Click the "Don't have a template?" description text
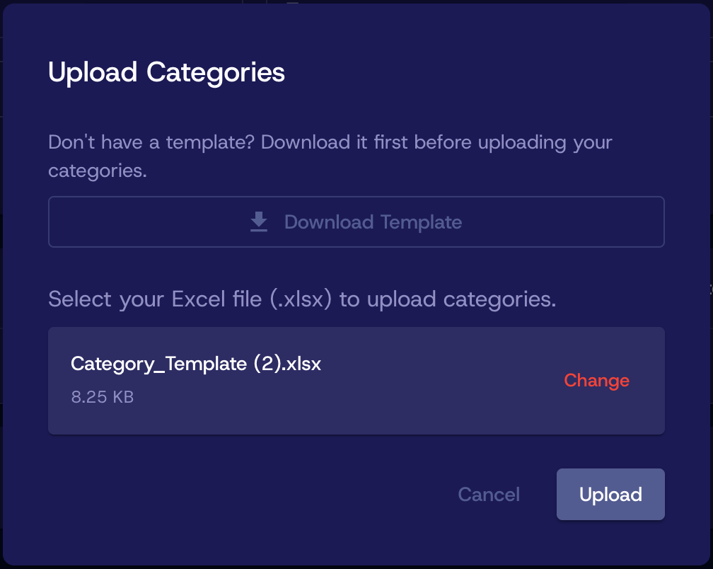713x569 pixels. pyautogui.click(x=330, y=142)
